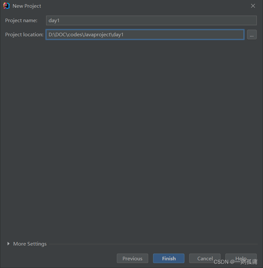Click the Project name label

click(21, 20)
